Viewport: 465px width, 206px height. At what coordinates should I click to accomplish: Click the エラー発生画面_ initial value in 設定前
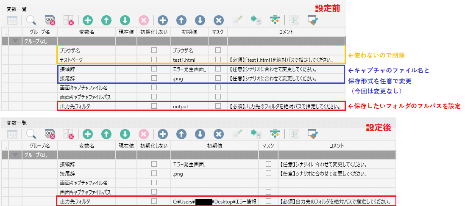[x=190, y=69]
